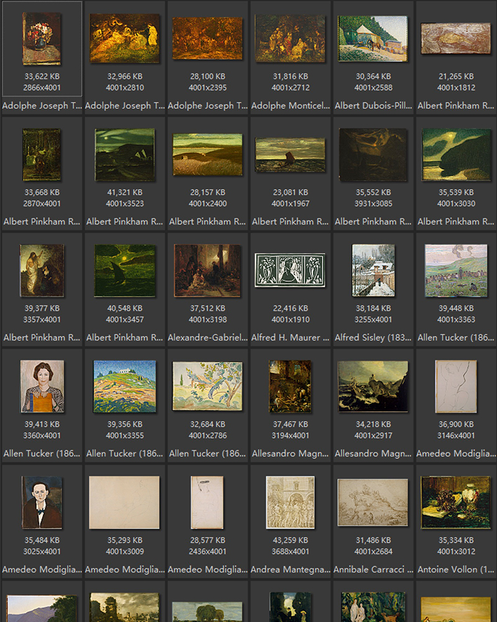Click the Alfred Sisley file name label

373,338
